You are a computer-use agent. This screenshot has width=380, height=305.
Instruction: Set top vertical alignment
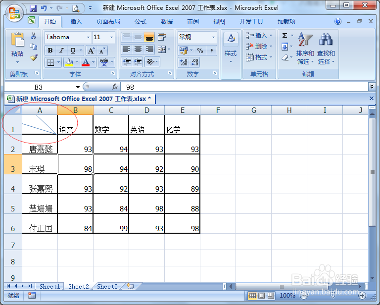tap(127, 37)
